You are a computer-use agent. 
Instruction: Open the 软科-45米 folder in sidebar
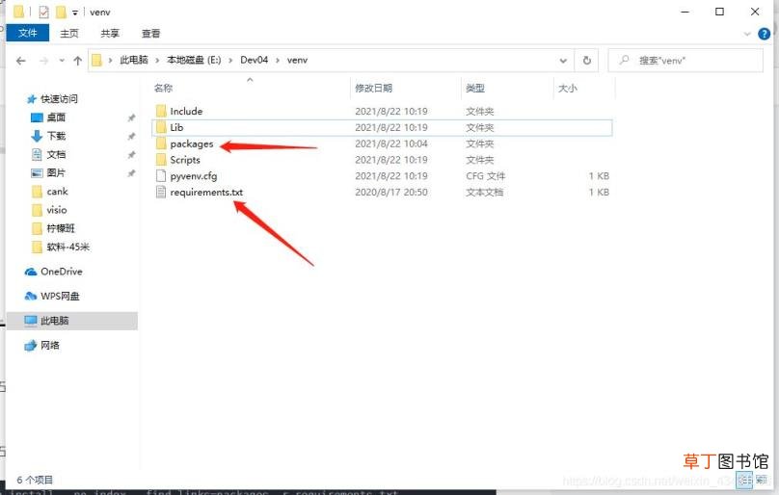[68, 247]
